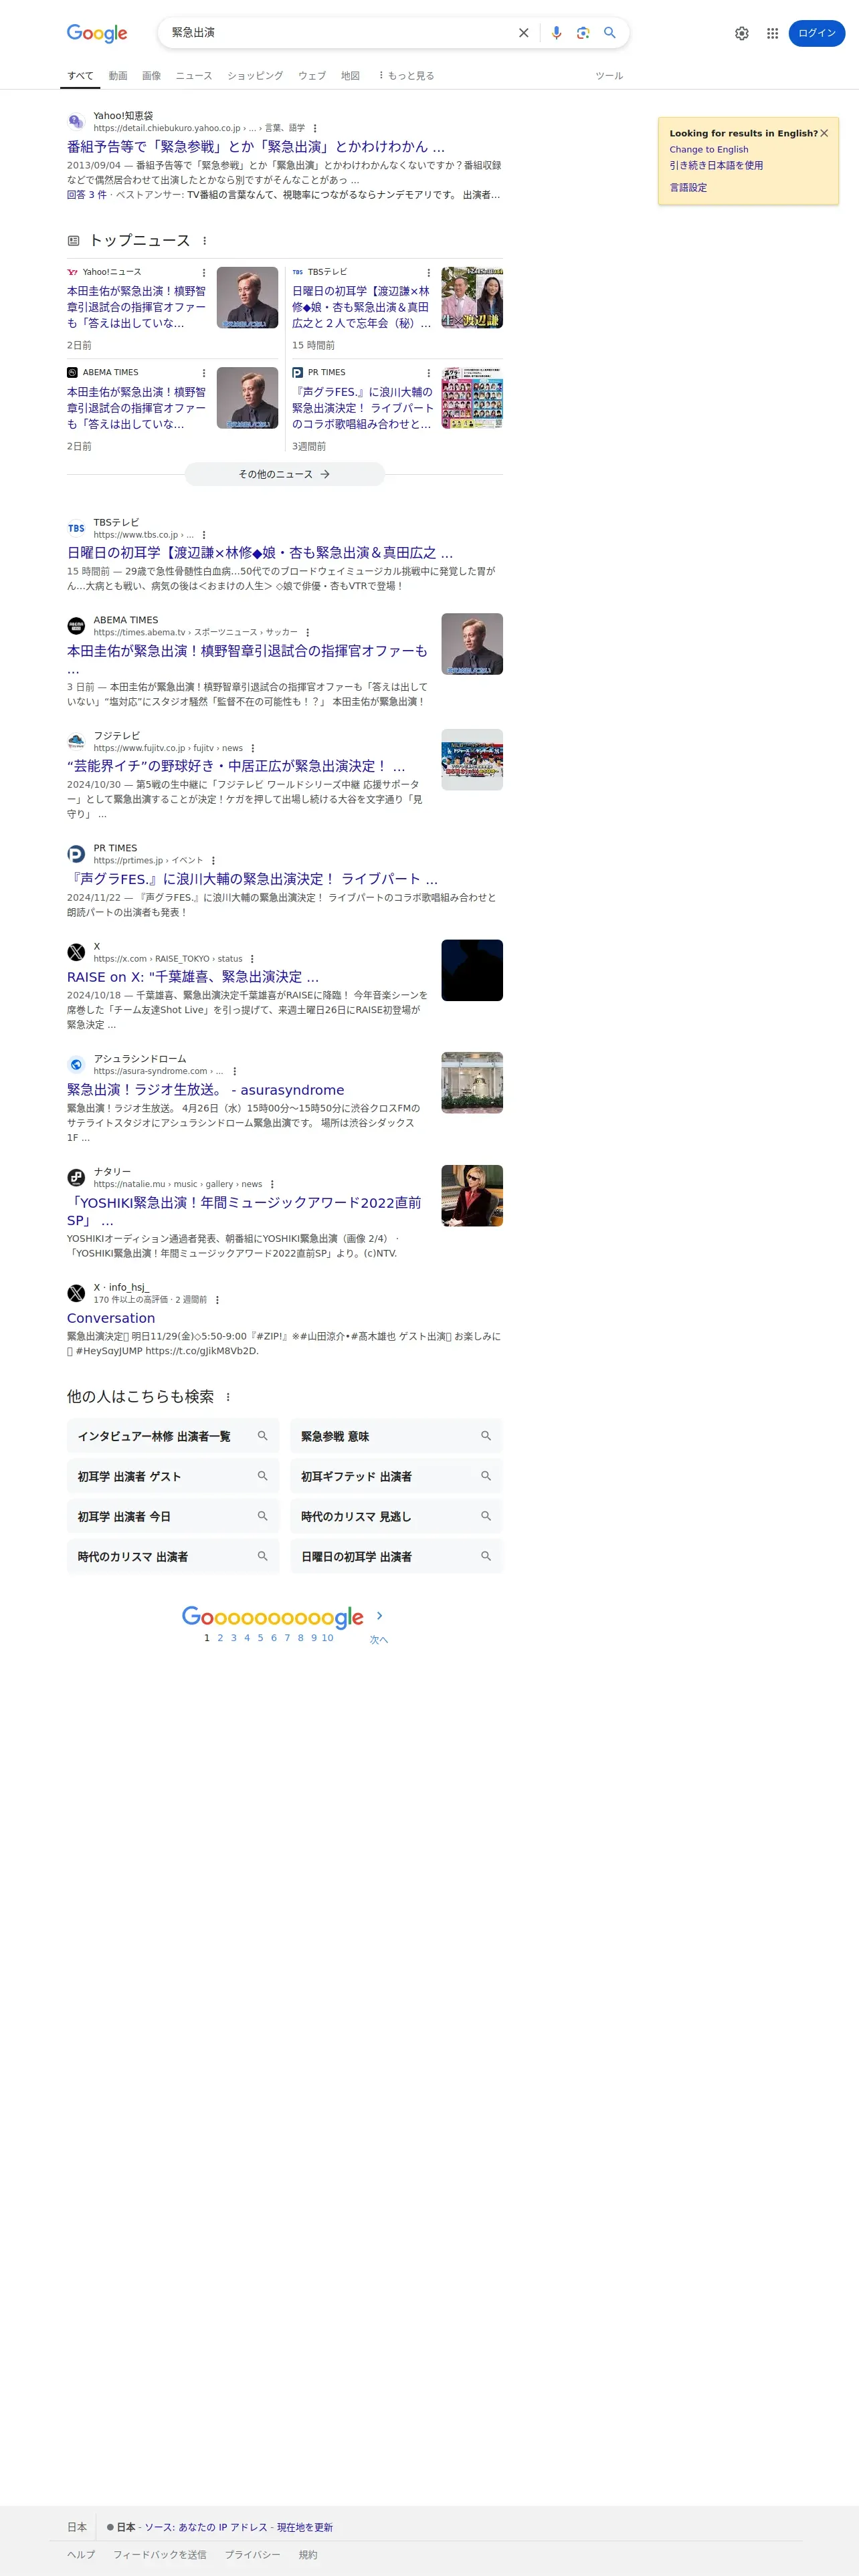Screen dimensions: 859x2576
Task: Close the English results notice
Action: click(x=824, y=133)
